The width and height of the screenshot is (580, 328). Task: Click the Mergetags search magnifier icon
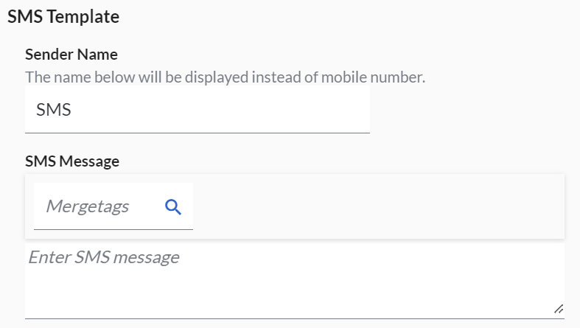173,207
